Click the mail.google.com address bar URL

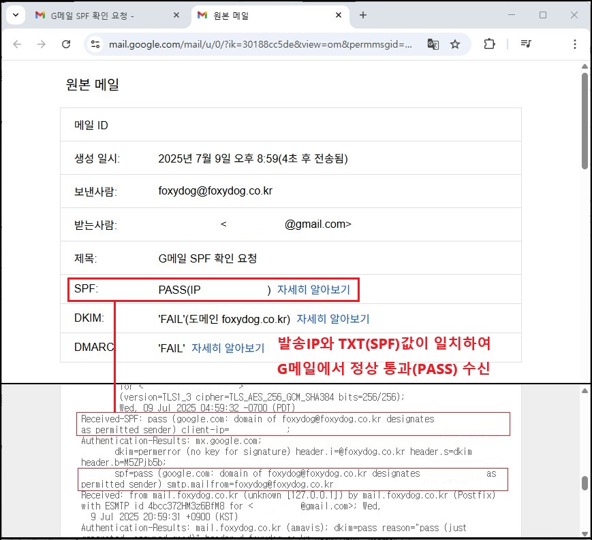pos(260,44)
